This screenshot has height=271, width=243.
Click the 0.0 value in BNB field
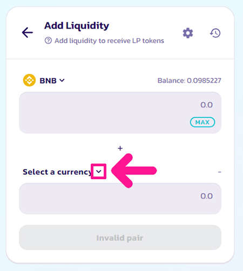tap(207, 105)
